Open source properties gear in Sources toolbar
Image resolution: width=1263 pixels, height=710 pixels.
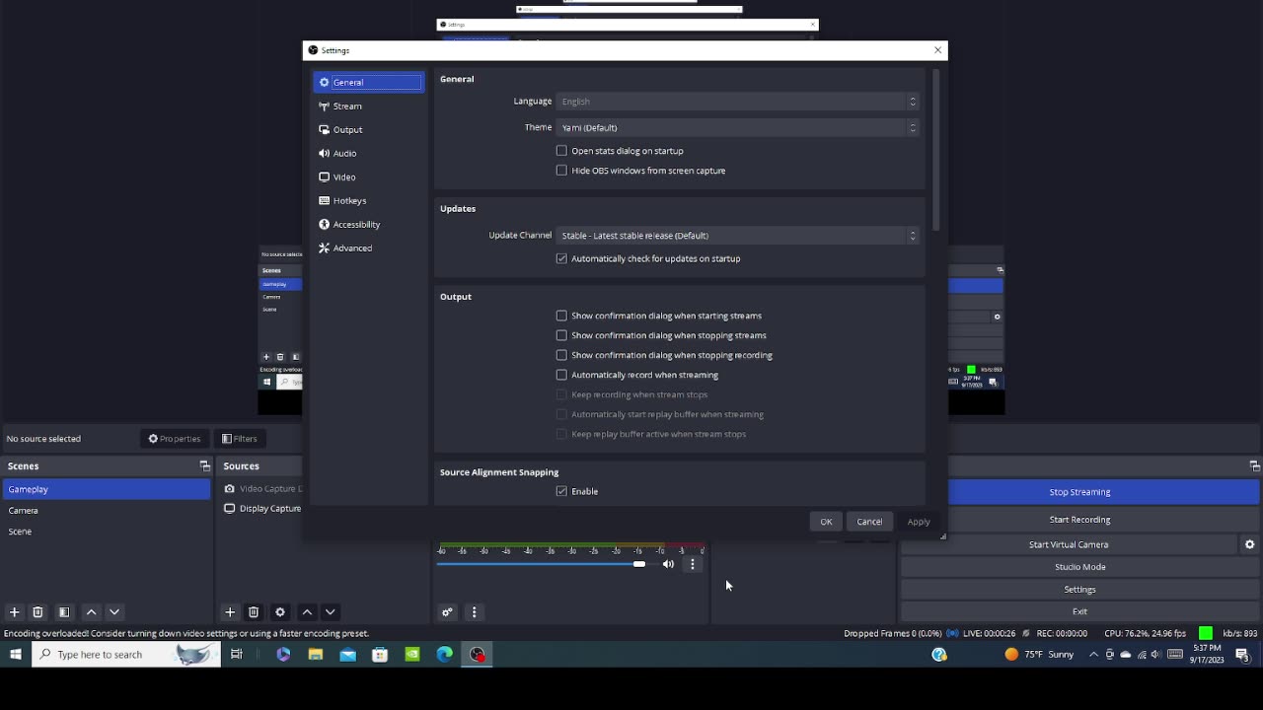280,612
